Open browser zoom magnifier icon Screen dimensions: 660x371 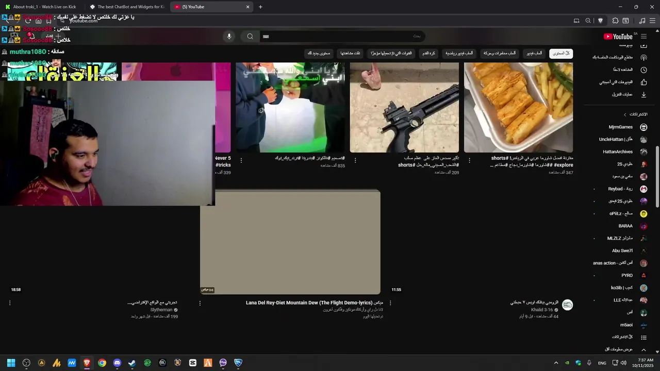(588, 21)
